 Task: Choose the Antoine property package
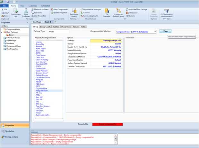(x=39, y=46)
